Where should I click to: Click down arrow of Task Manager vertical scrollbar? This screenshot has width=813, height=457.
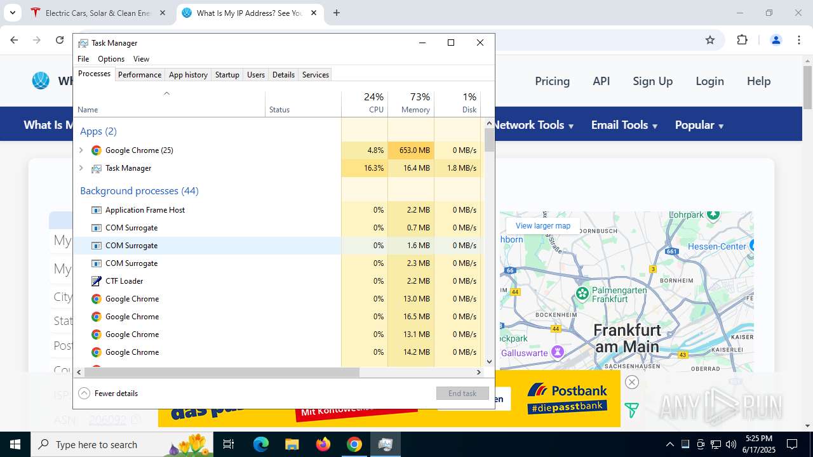click(489, 362)
